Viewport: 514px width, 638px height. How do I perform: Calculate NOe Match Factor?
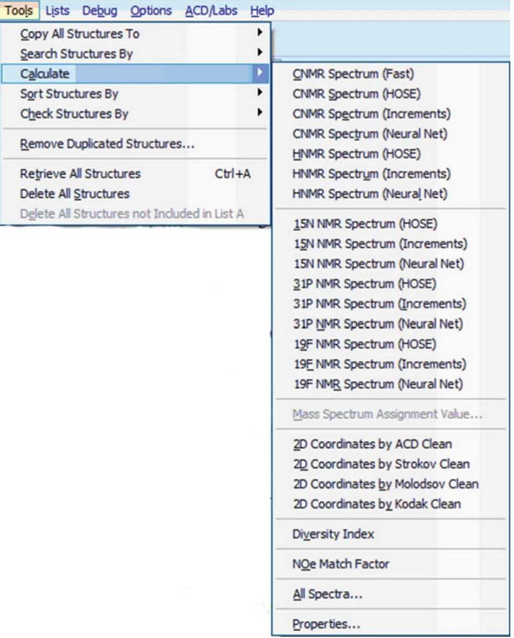tap(390, 564)
